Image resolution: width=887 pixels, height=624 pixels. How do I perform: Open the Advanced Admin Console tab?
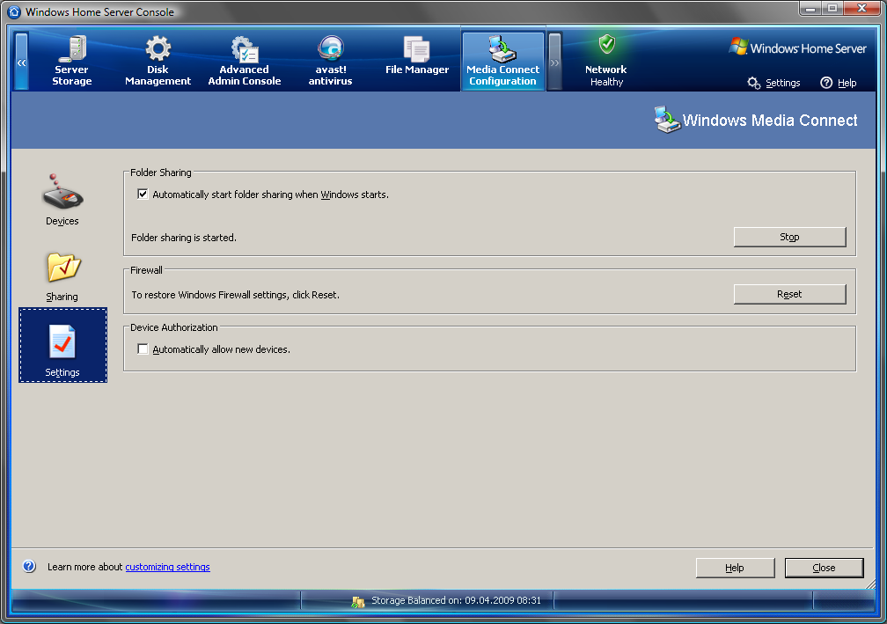tap(245, 61)
